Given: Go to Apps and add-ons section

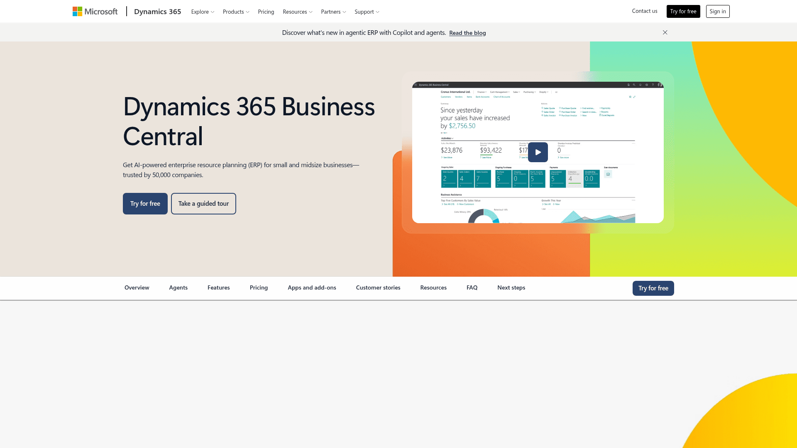Looking at the screenshot, I should 312,288.
